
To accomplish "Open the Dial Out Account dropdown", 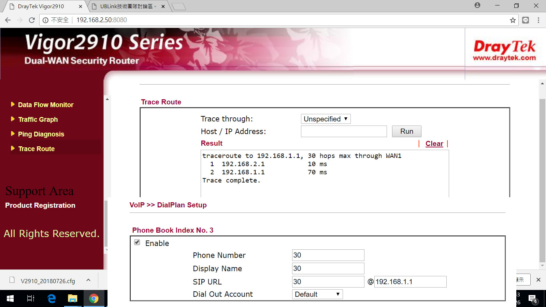I will (317, 294).
